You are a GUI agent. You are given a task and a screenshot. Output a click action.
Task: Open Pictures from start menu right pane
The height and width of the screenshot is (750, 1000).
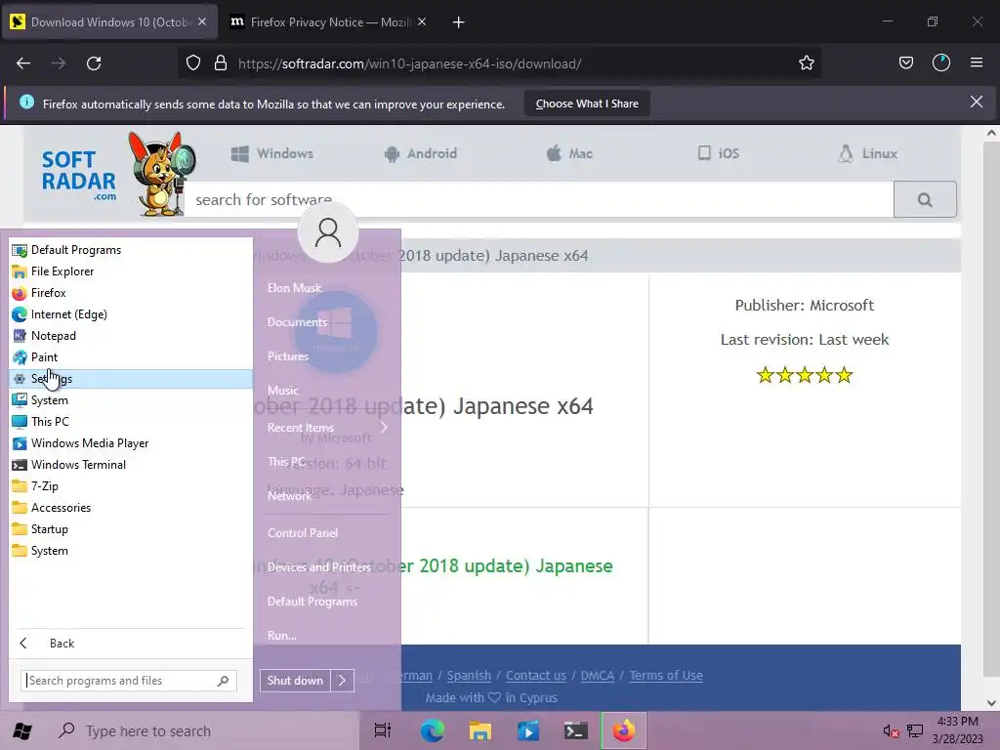point(288,355)
